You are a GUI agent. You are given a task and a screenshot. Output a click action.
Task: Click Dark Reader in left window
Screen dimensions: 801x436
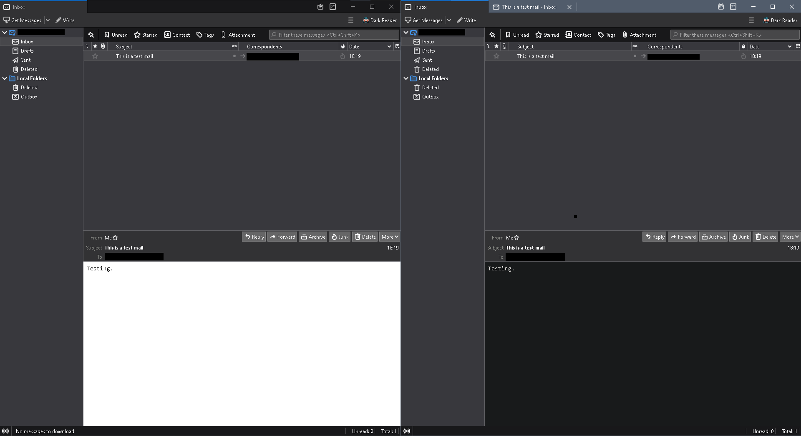click(380, 20)
